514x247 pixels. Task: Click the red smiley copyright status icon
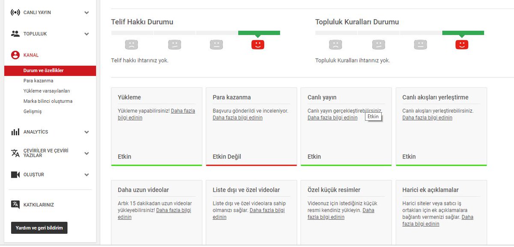click(258, 44)
